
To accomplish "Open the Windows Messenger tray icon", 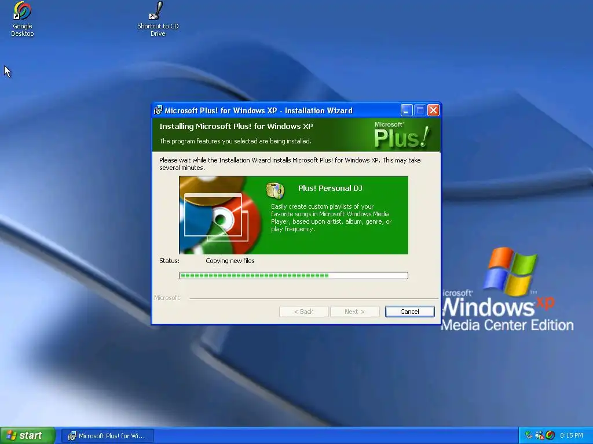I will [x=539, y=435].
